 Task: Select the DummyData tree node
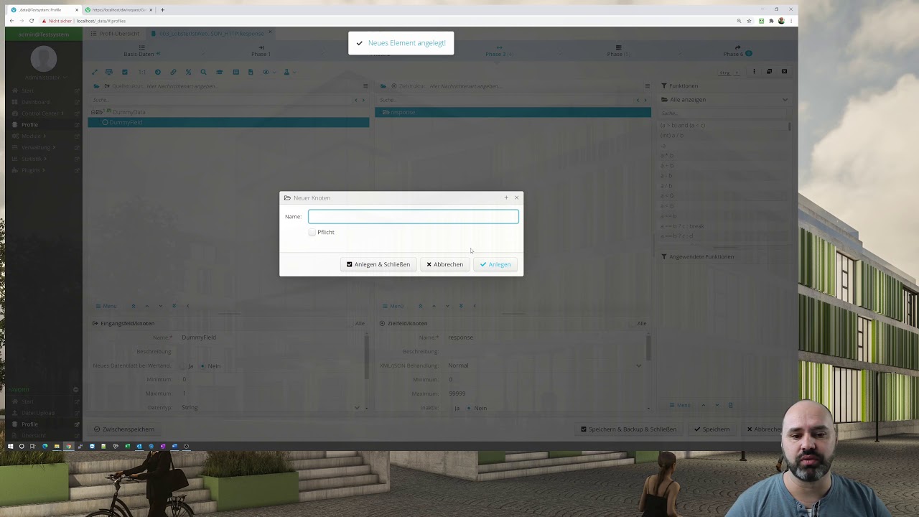(x=129, y=112)
